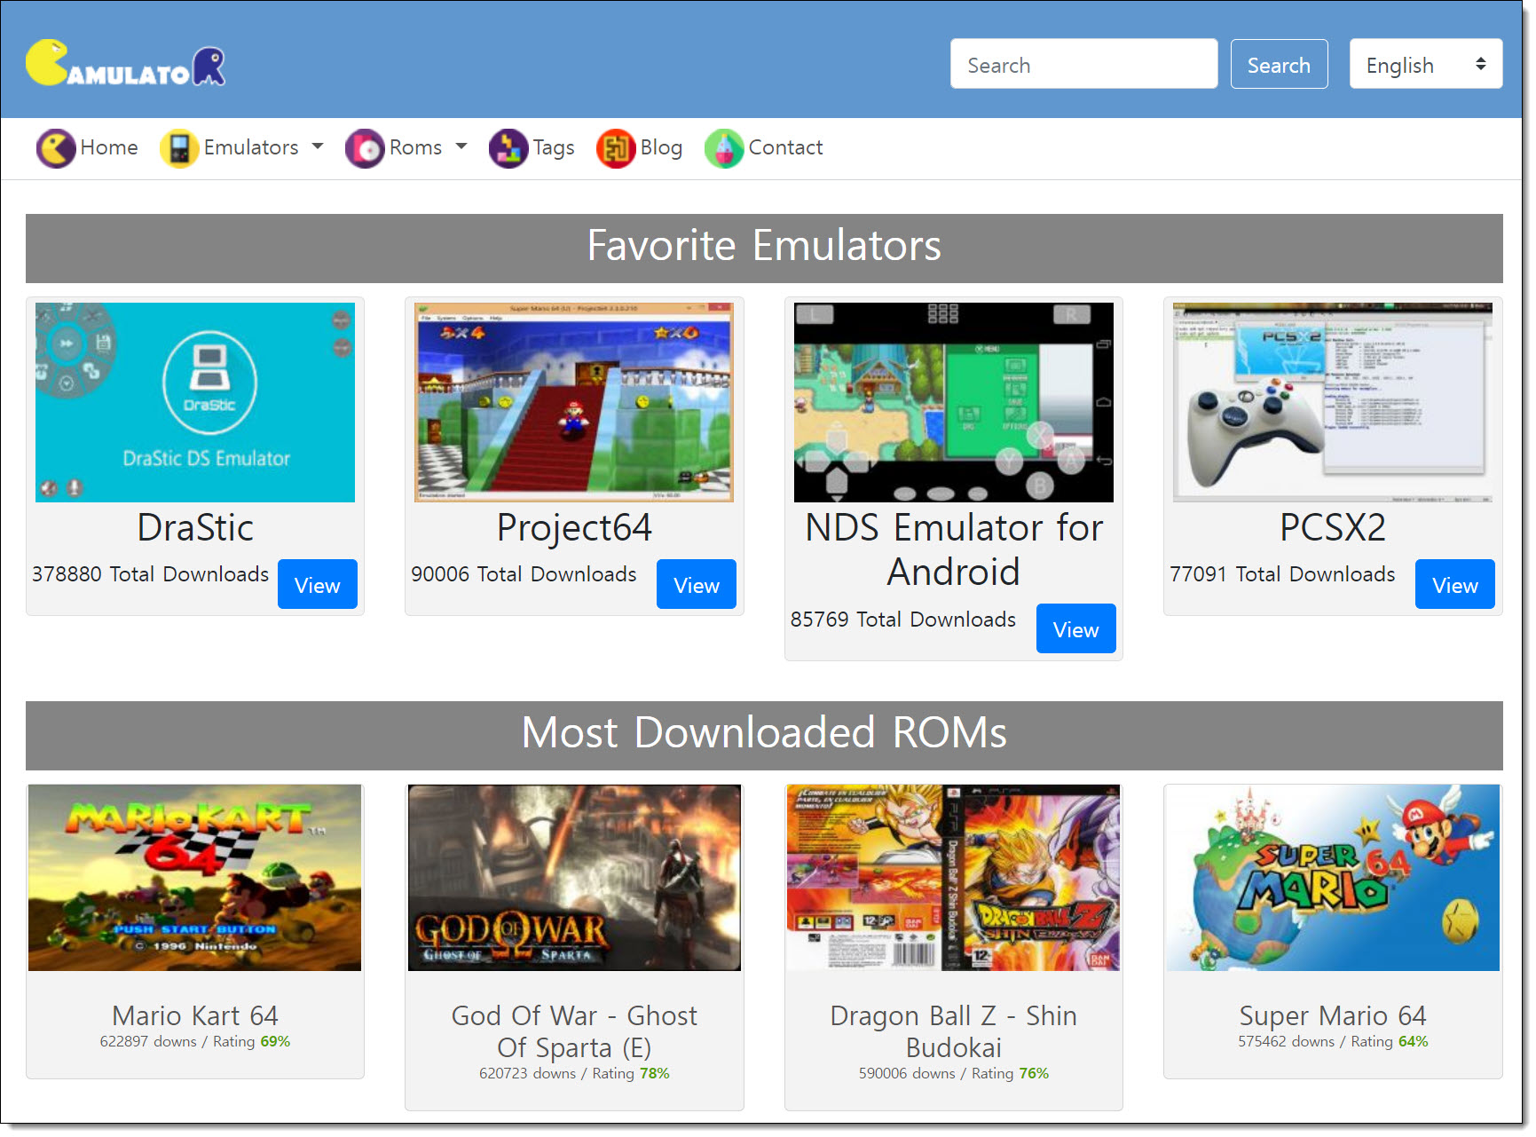Click the disc Roms icon
Image resolution: width=1536 pixels, height=1137 pixels.
pos(364,148)
